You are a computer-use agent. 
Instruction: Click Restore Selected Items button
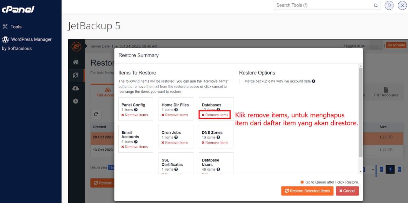point(307,191)
